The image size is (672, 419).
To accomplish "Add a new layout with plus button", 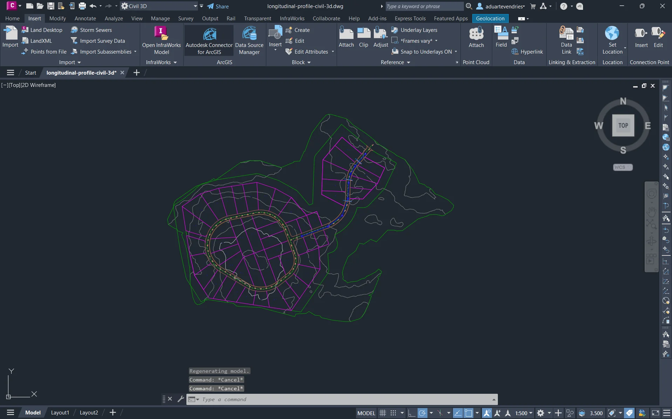I will [x=112, y=413].
